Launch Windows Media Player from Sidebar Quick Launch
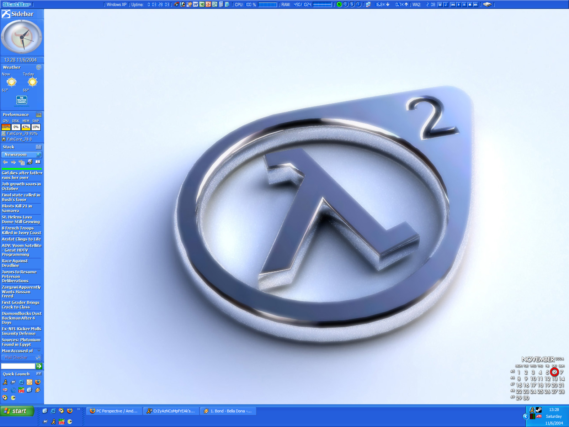Screen dimensions: 569x427 pos(5,398)
